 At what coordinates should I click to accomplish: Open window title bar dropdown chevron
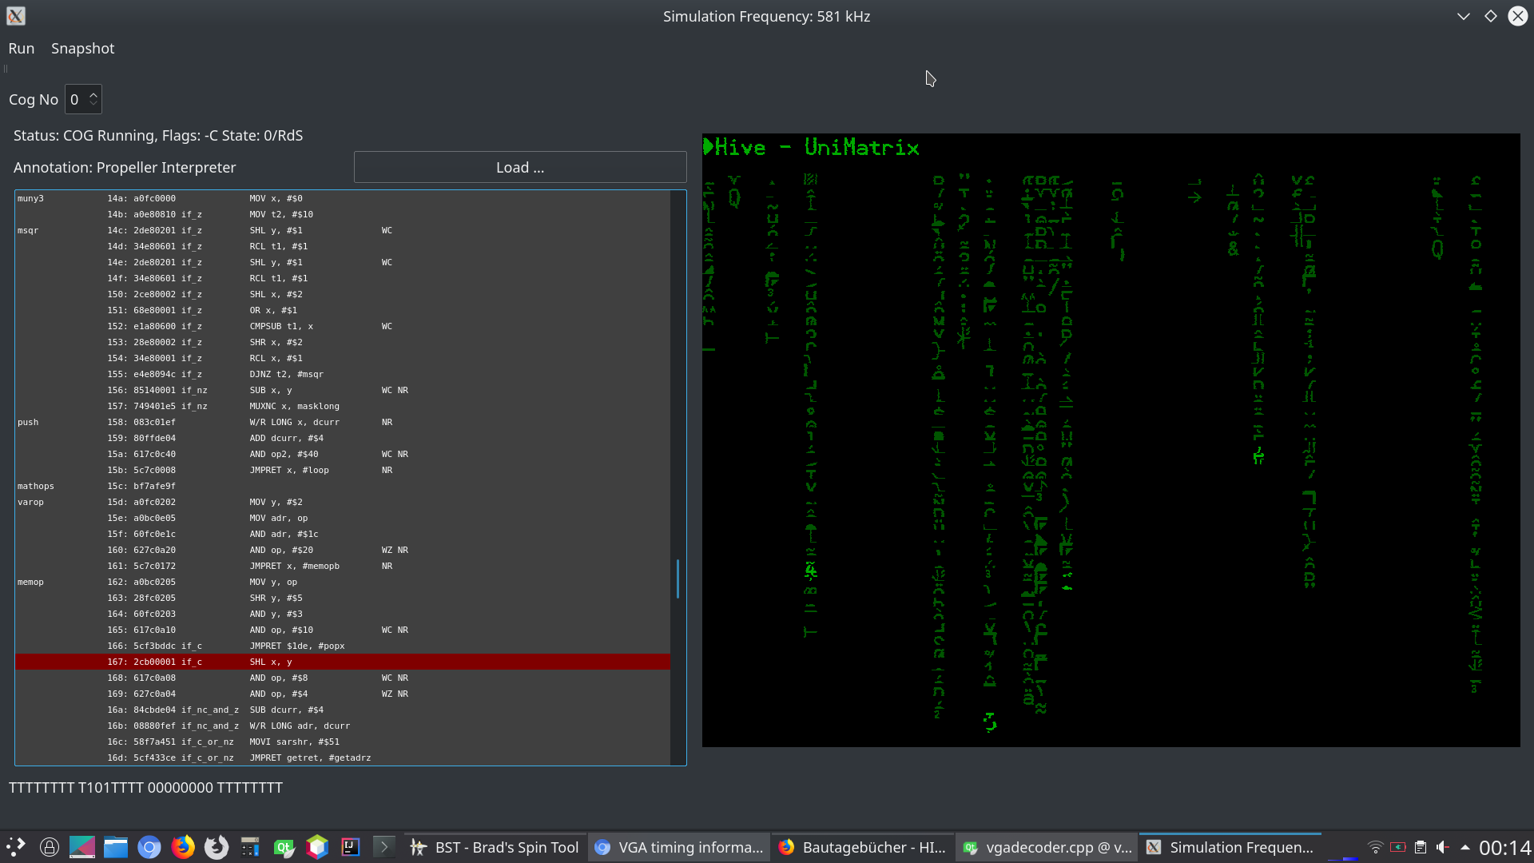[x=1463, y=16]
